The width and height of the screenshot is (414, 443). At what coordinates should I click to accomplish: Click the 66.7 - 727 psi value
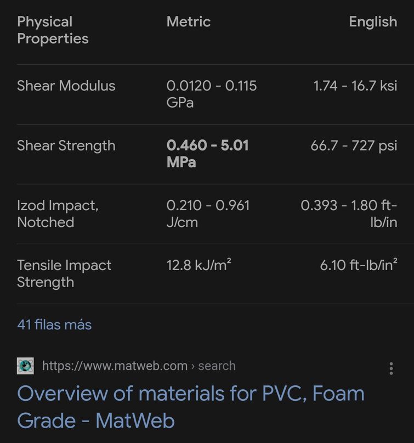tap(354, 145)
